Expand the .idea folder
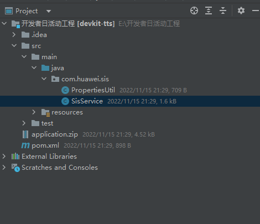This screenshot has width=260, height=224. 14,35
